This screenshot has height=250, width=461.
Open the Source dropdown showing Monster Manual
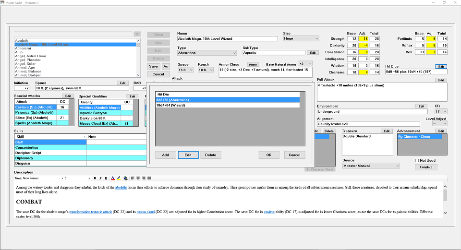371,166
